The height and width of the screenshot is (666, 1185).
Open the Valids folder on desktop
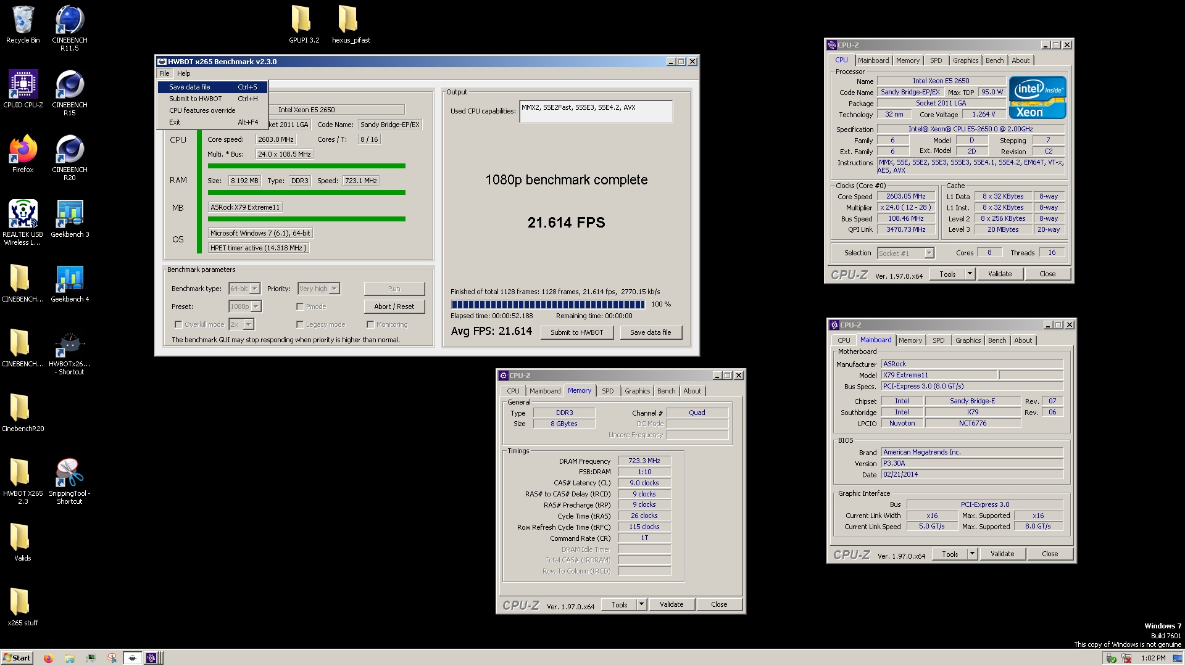point(23,543)
